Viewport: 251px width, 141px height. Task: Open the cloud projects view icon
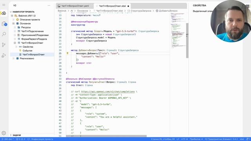click(4, 13)
